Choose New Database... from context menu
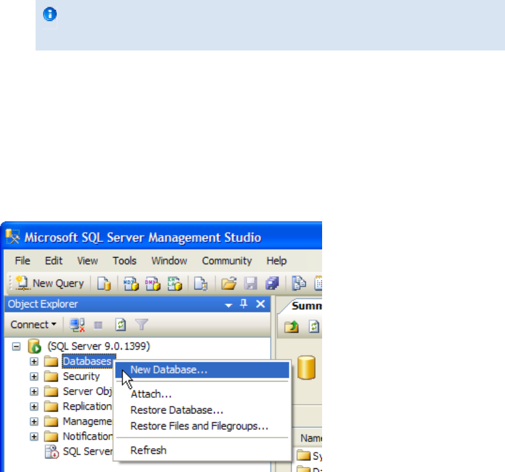This screenshot has height=472, width=505. point(202,370)
